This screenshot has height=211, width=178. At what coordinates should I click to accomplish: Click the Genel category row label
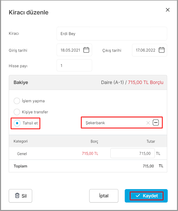click(22, 154)
